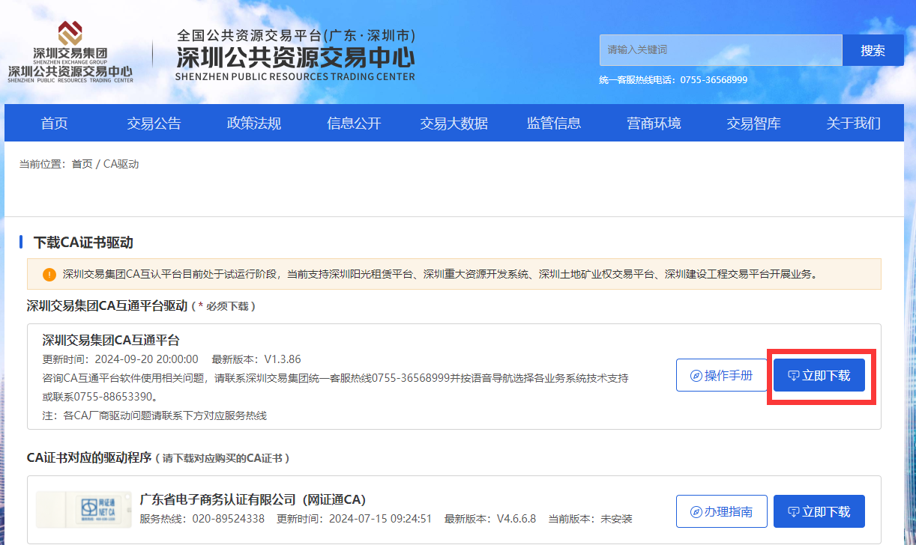
Task: Open 办理指南 for 网证通CA
Action: click(x=722, y=511)
